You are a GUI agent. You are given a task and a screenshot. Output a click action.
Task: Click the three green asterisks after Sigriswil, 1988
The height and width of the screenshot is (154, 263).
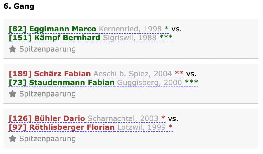pyautogui.click(x=166, y=37)
